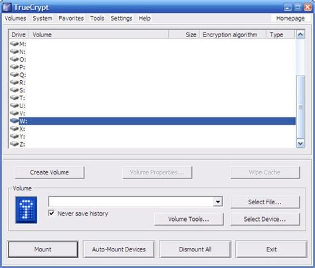Close the TrueCrypt window
The height and width of the screenshot is (268, 315).
tap(308, 7)
